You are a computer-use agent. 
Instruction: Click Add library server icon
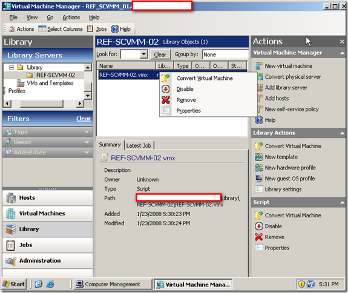coord(260,87)
